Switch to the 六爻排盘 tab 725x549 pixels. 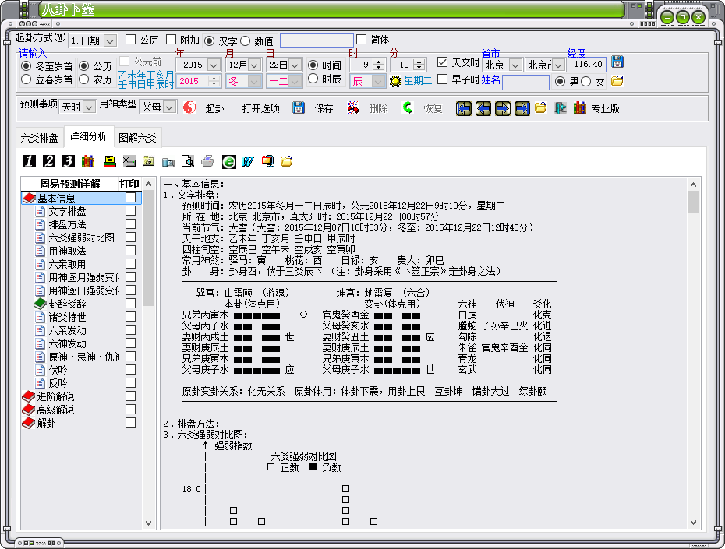tap(39, 137)
